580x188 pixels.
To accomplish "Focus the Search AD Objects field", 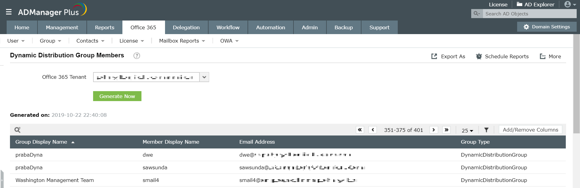I will (x=530, y=14).
